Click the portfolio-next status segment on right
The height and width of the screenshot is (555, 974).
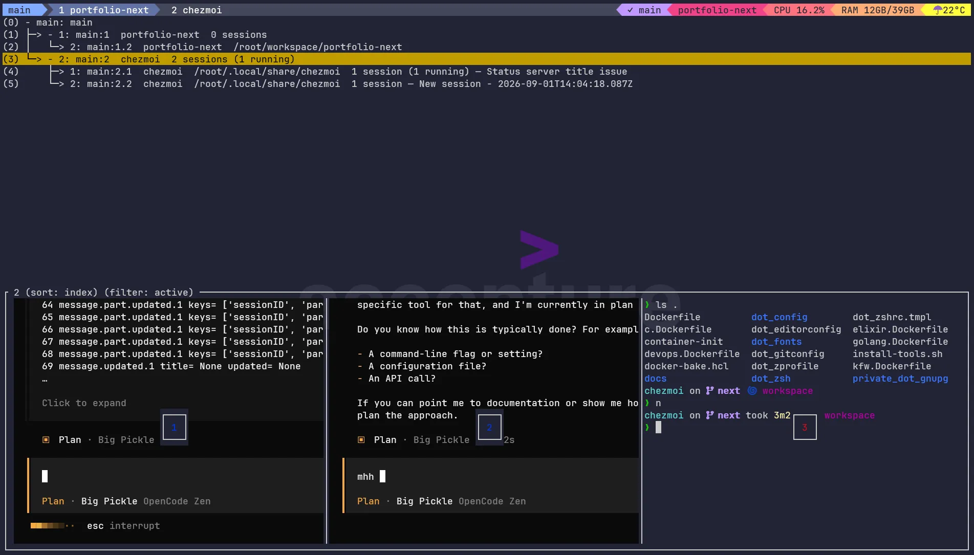coord(717,10)
